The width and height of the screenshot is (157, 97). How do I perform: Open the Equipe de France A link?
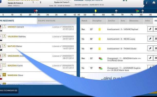pyautogui.click(x=15, y=3)
